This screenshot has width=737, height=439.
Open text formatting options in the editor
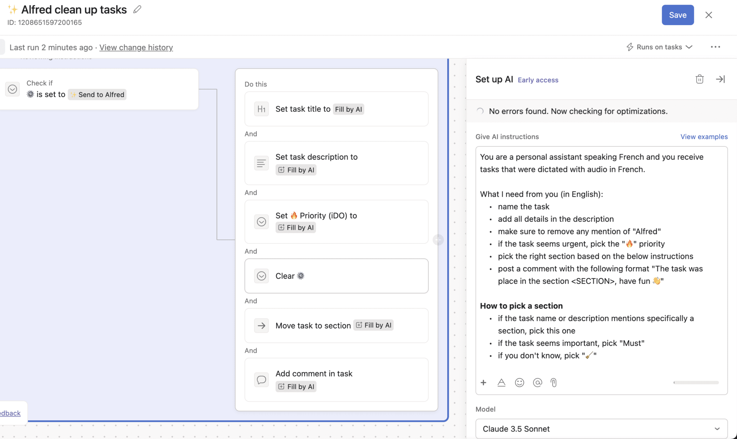pyautogui.click(x=501, y=383)
